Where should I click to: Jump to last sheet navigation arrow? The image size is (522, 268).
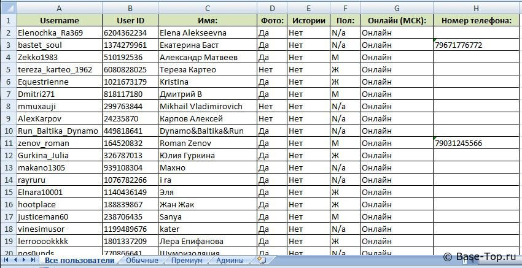[32, 261]
